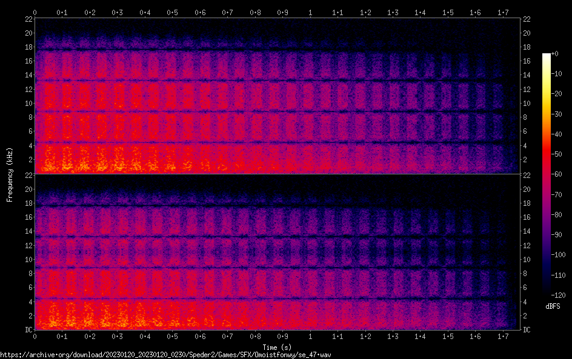This screenshot has height=359, width=572.
Task: Click the DC label at the bottom left
Action: coord(28,330)
